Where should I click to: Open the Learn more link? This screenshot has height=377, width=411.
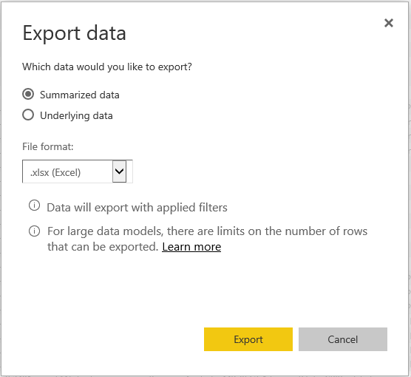pyautogui.click(x=191, y=247)
